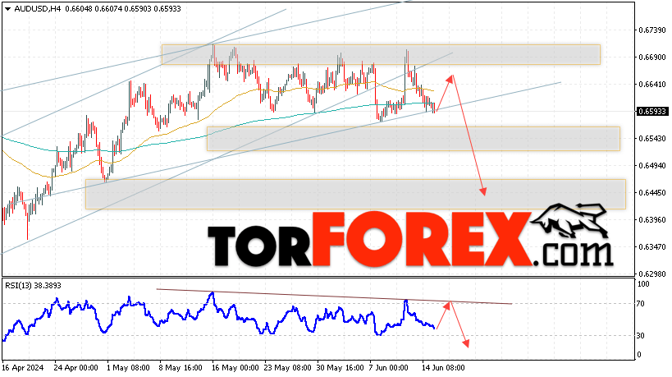Click the price axis label 0.64450
This screenshot has height=377, width=672.
(652, 193)
